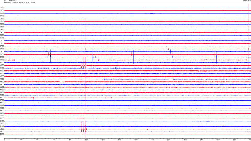Select the 20:00 time row label
The width and height of the screenshot is (251, 141).
click(2, 116)
